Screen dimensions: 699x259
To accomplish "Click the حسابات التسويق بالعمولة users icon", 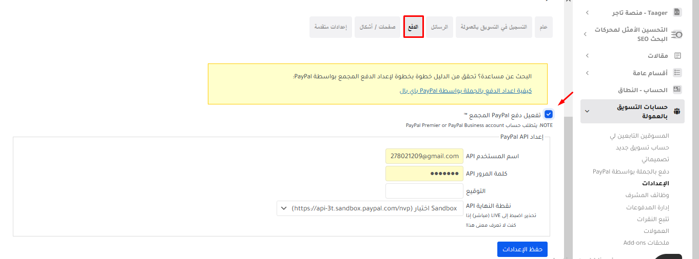I will 677,111.
